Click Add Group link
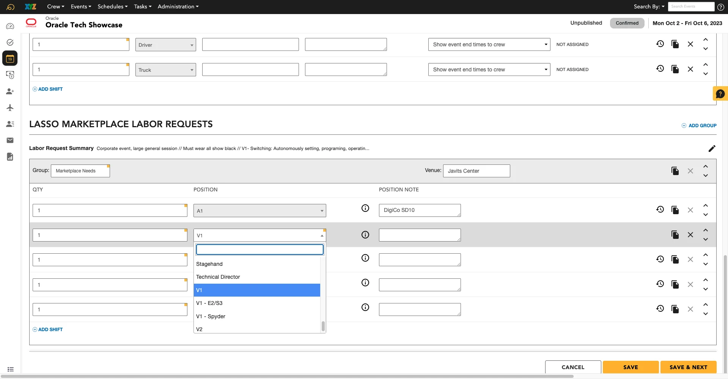The width and height of the screenshot is (728, 379). pyautogui.click(x=699, y=126)
